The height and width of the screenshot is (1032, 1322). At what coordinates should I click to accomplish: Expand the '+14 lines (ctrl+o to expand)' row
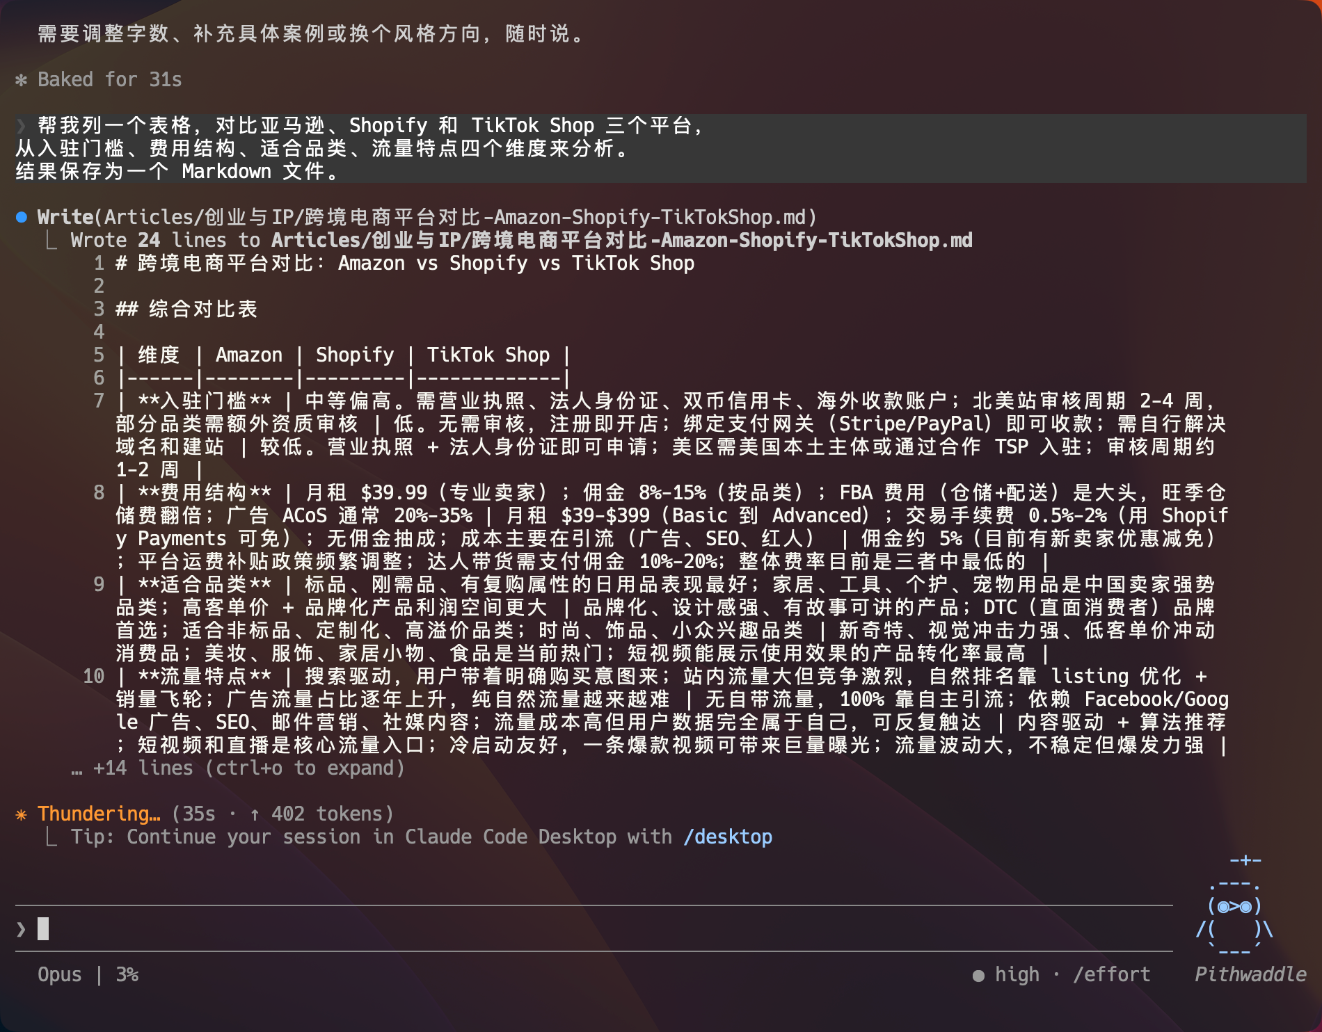(238, 768)
